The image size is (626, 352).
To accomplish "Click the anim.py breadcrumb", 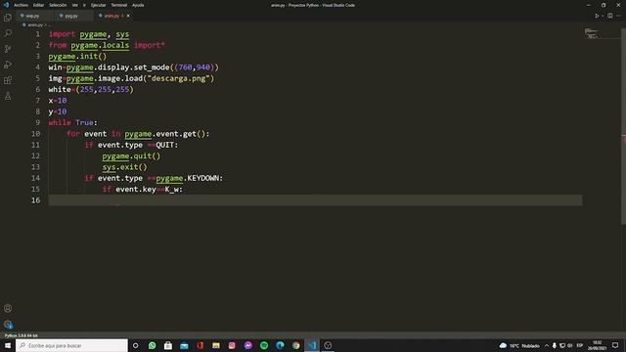I will pyautogui.click(x=35, y=24).
